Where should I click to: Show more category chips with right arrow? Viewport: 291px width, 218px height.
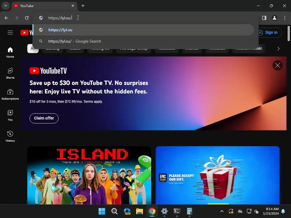click(x=278, y=49)
